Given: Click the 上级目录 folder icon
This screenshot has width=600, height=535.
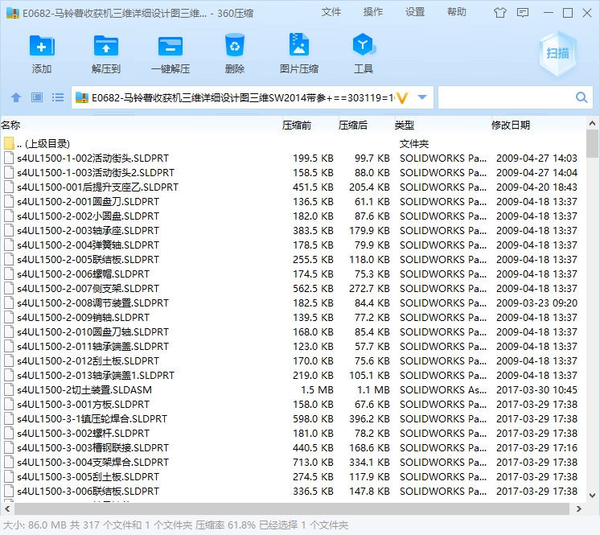Looking at the screenshot, I should [9, 143].
